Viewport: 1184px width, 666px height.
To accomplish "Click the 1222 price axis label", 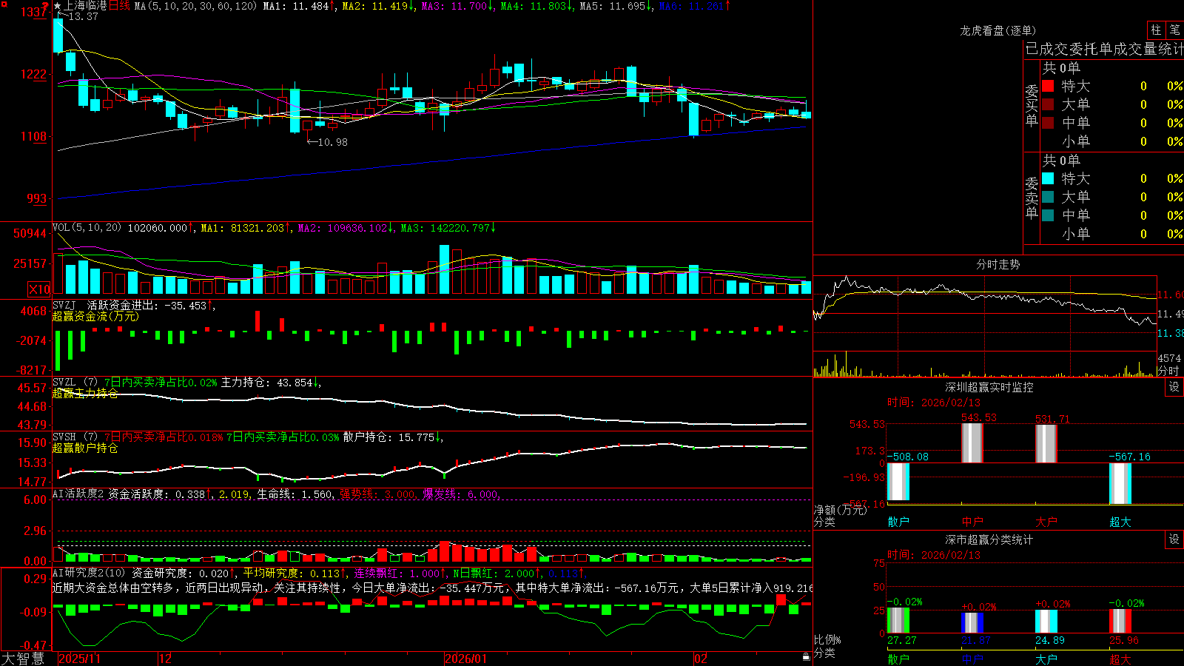I will pos(33,74).
